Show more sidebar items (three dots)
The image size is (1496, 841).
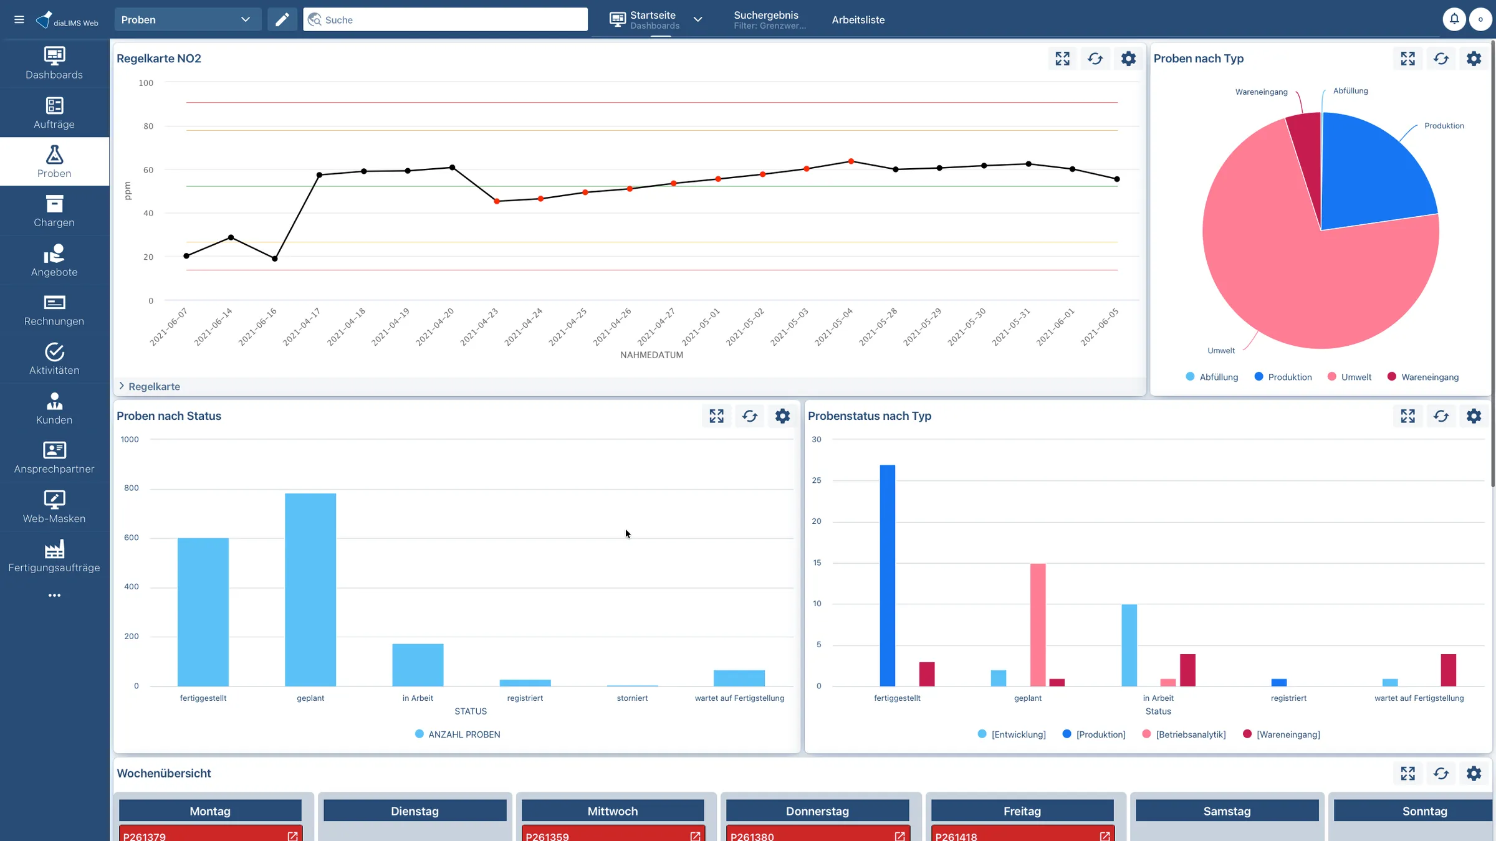(x=54, y=596)
